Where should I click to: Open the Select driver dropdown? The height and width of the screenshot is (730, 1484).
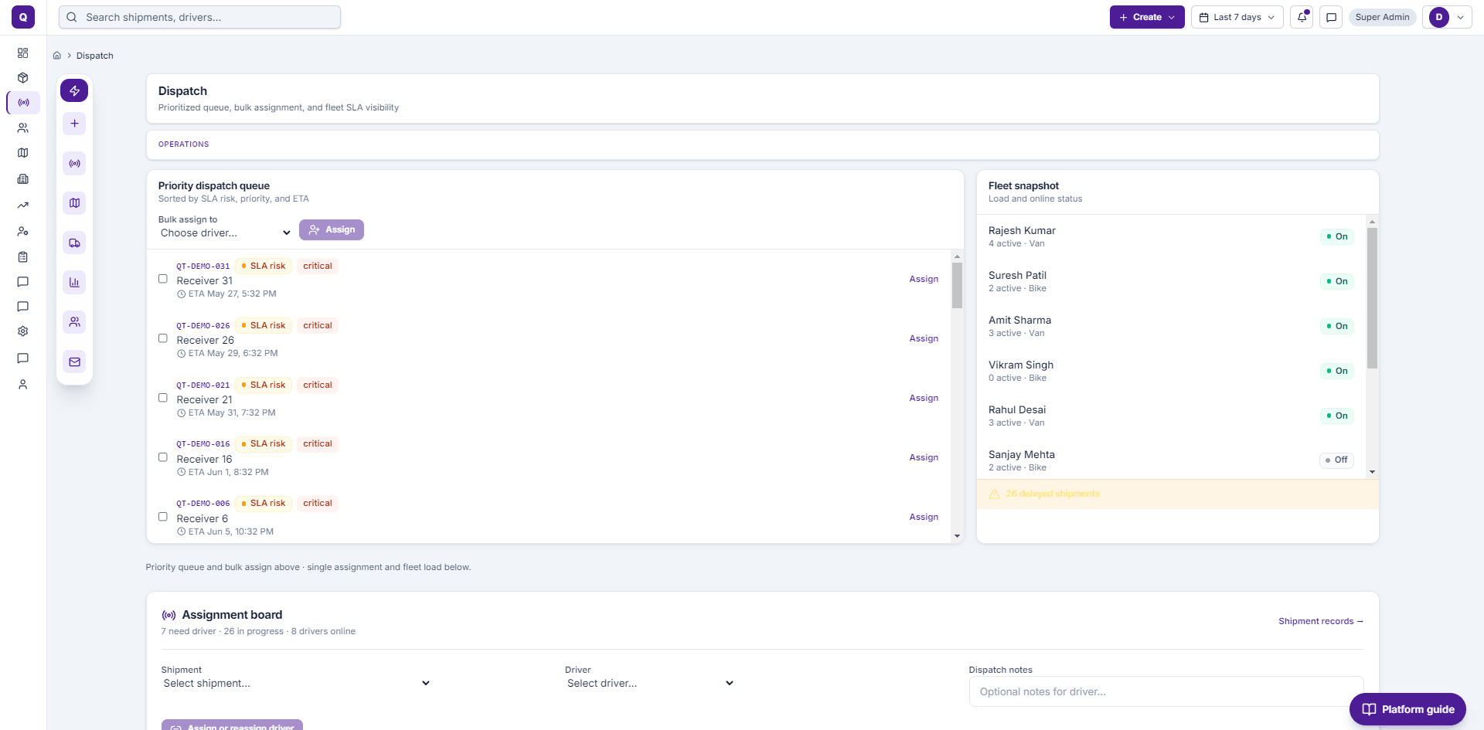pos(650,684)
